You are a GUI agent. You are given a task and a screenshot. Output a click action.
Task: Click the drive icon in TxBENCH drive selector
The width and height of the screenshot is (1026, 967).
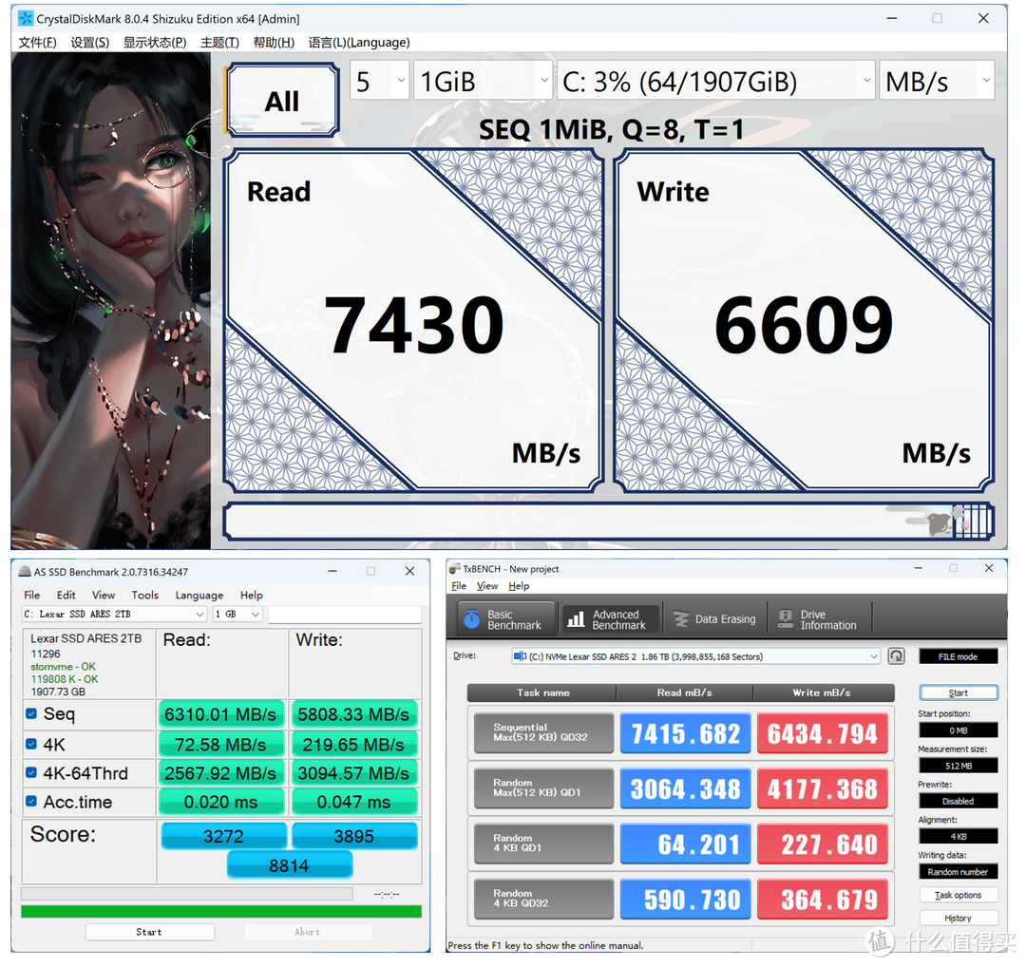521,655
